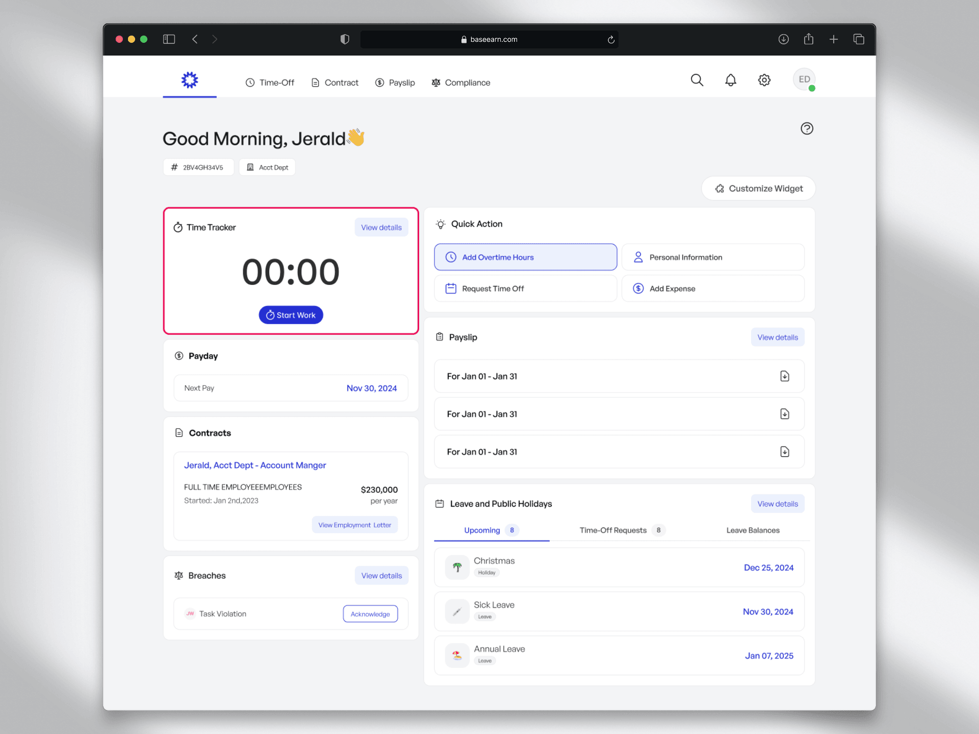Acknowledge the Task Violation breach

click(x=370, y=614)
